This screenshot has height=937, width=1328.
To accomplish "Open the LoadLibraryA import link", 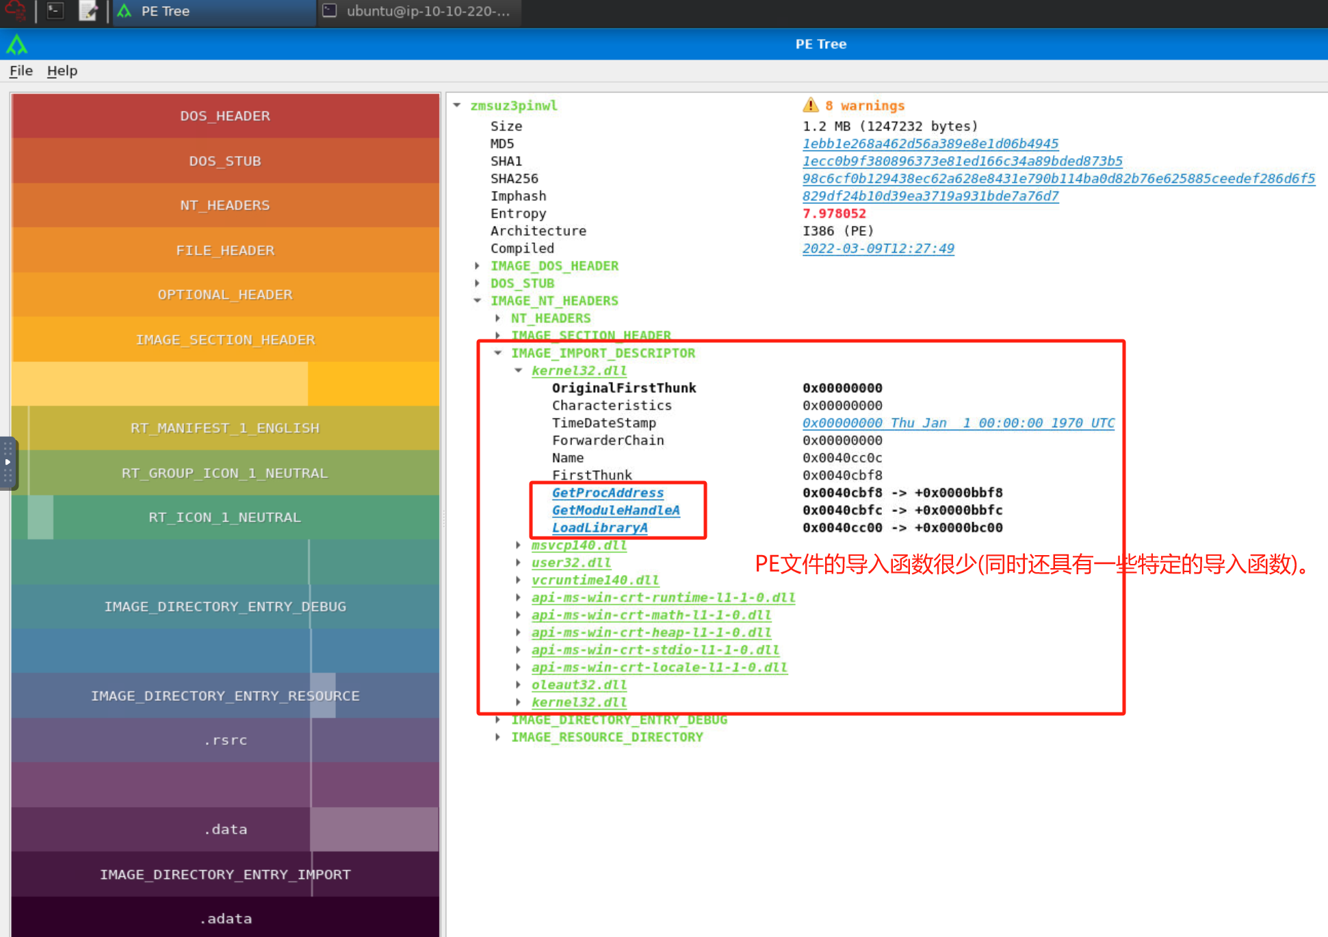I will tap(600, 528).
